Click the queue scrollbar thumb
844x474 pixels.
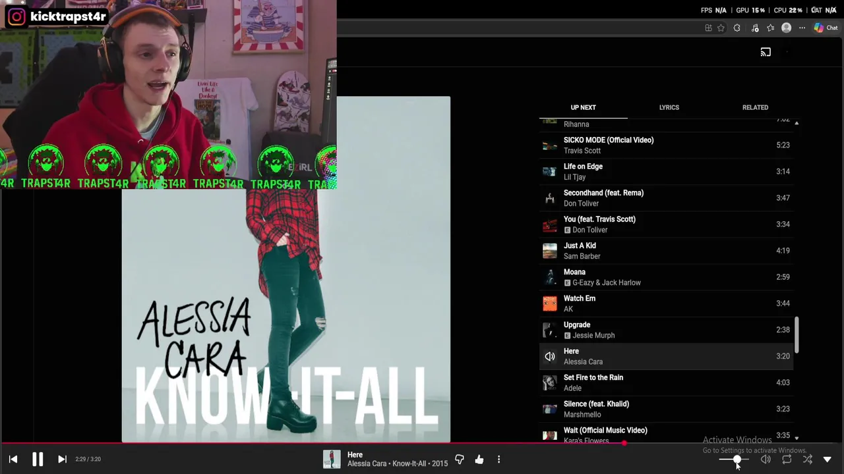[796, 334]
